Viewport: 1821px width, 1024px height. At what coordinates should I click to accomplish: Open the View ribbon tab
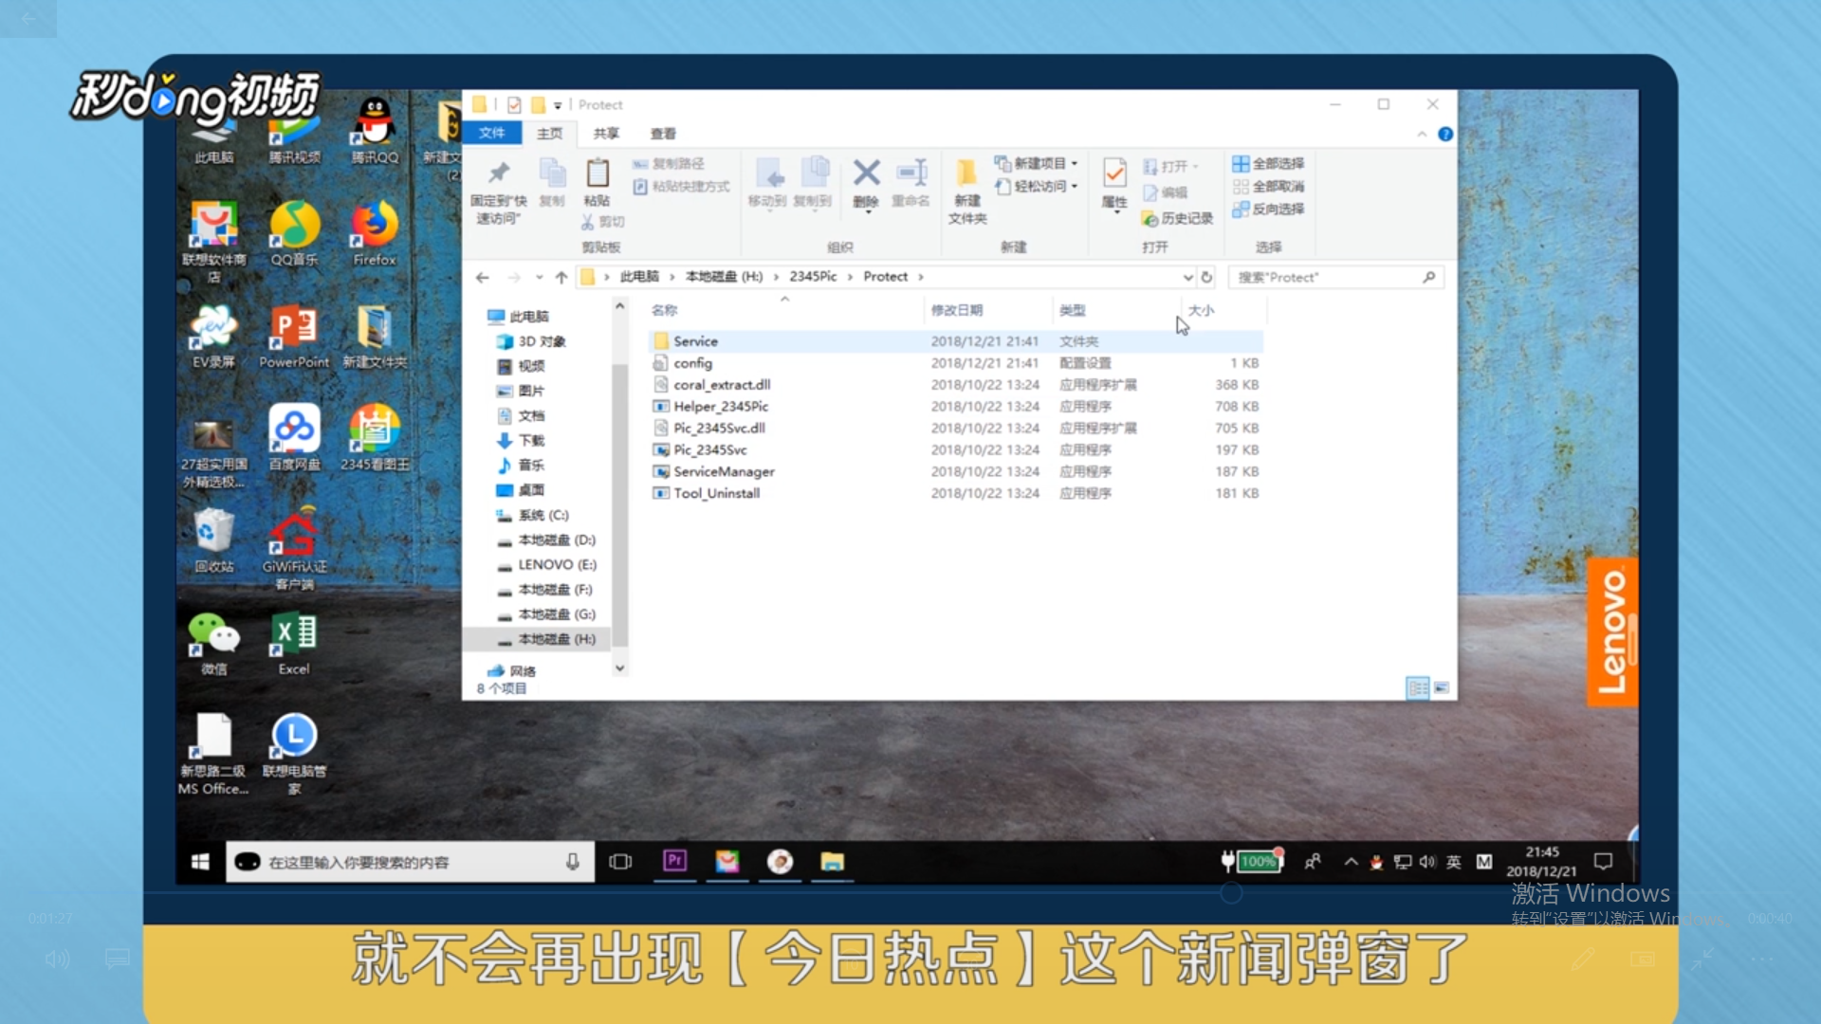[663, 134]
